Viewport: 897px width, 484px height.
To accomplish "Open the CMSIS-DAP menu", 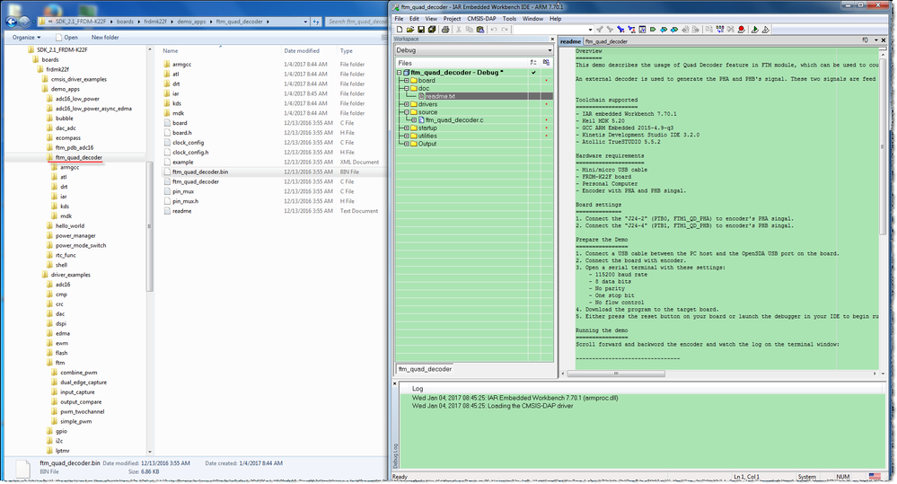I will 481,19.
